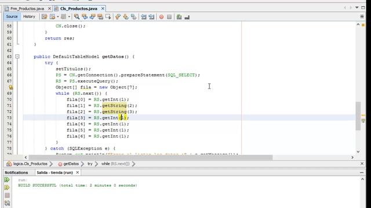Click the Shift Line Left icon
Image resolution: width=371 pixels, height=208 pixels.
(x=143, y=17)
